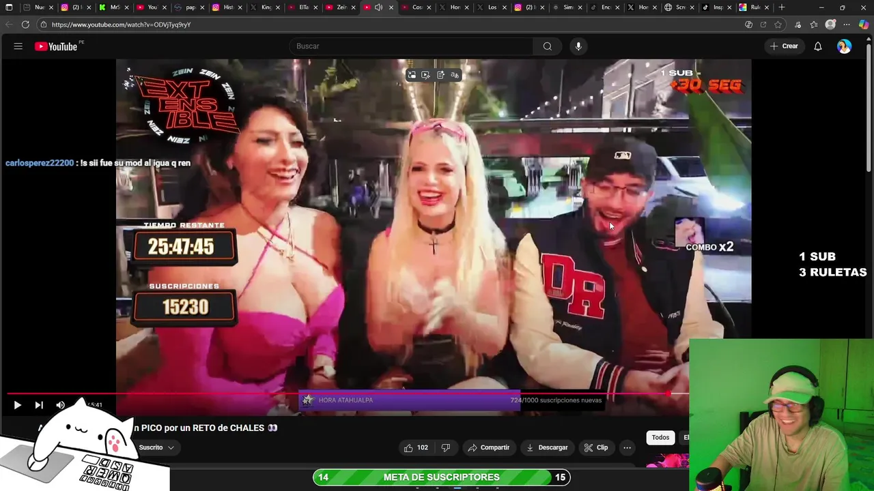Switch to the 'Sim' tab
The width and height of the screenshot is (874, 491).
pyautogui.click(x=567, y=8)
